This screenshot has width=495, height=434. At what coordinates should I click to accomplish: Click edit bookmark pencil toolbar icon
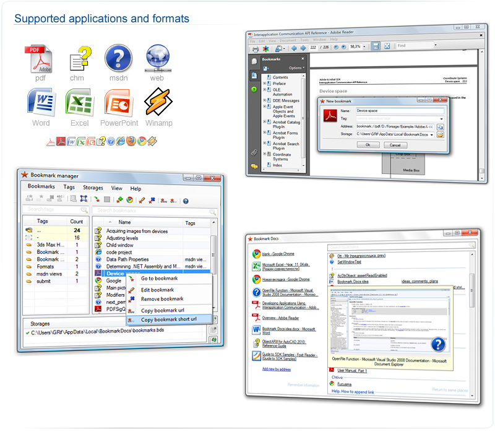click(142, 200)
